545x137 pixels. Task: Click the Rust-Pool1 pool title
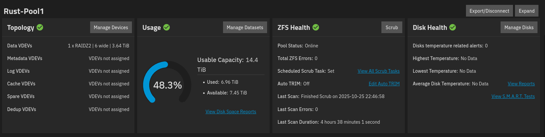click(24, 11)
